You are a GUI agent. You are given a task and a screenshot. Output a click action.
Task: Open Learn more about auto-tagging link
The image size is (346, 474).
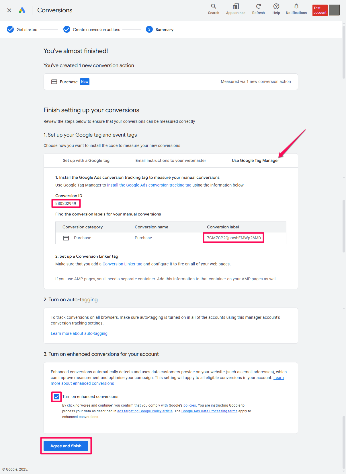tap(79, 333)
